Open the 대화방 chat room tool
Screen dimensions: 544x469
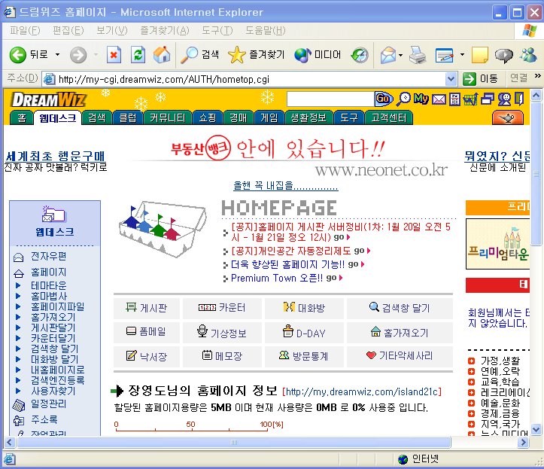pos(304,308)
